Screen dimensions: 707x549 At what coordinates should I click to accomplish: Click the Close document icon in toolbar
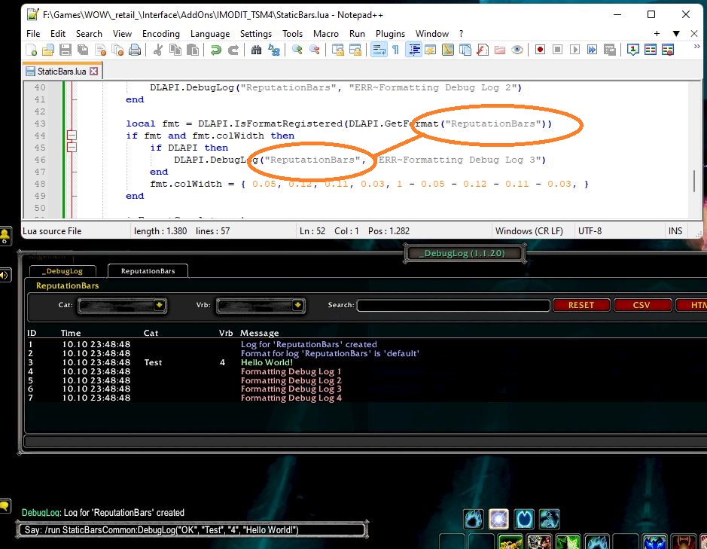[101, 50]
